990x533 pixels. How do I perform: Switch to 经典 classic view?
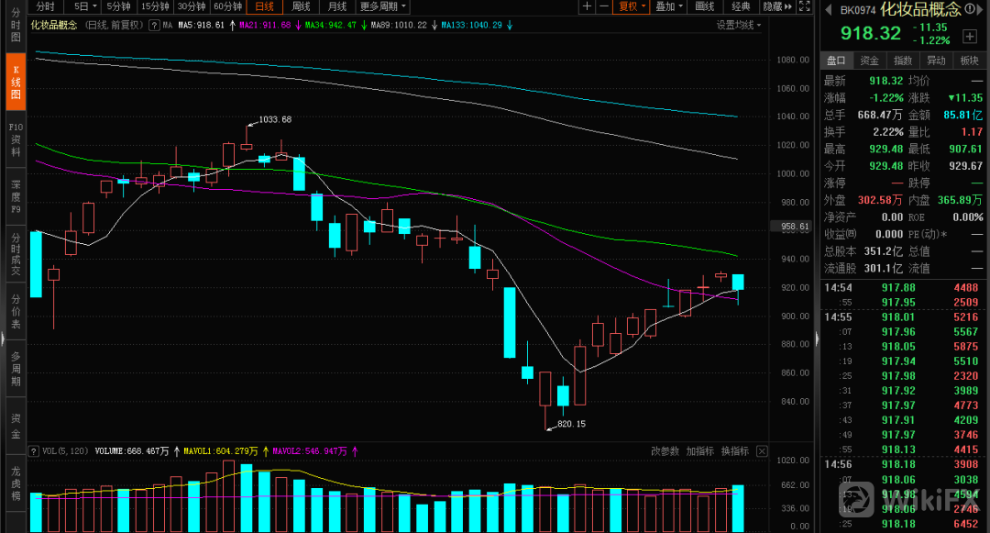tap(741, 6)
